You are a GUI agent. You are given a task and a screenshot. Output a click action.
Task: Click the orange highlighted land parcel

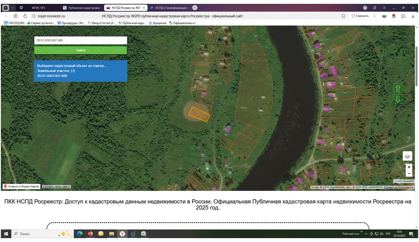[199, 114]
